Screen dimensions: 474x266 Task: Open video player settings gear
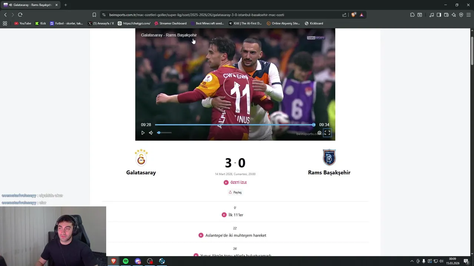point(319,133)
